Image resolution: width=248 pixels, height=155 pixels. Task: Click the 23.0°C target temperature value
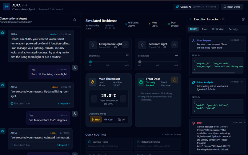tap(109, 96)
